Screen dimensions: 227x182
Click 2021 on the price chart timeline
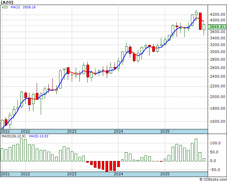[x=5, y=131]
